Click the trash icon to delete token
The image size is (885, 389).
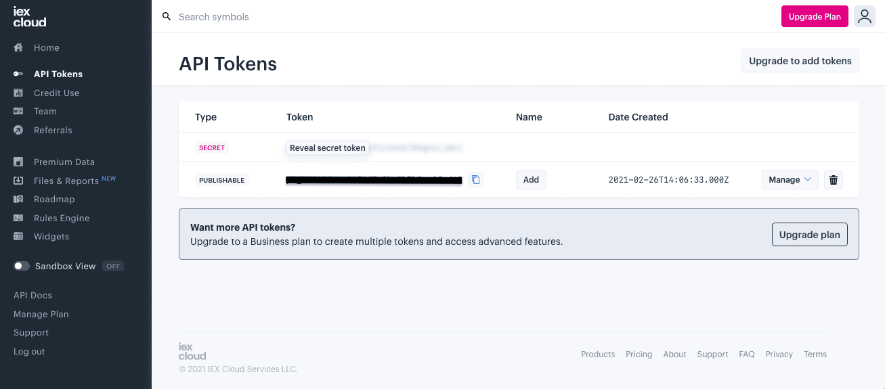point(834,180)
